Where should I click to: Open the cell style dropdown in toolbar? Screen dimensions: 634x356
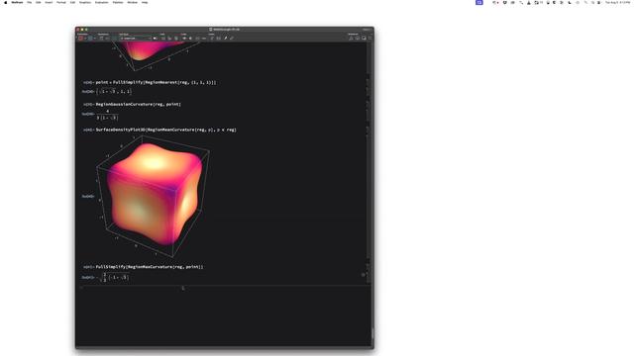(x=136, y=38)
